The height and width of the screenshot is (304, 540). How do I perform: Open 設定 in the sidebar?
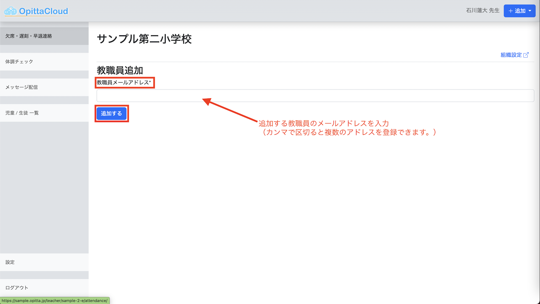[44, 262]
